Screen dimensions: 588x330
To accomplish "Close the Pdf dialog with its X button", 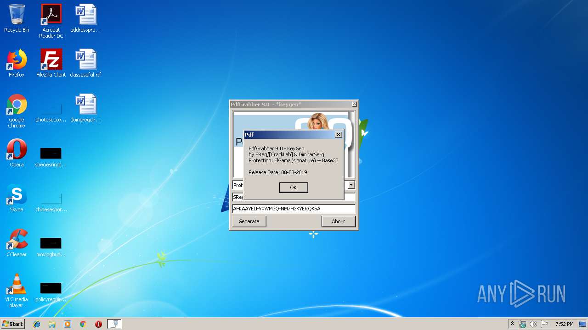I will pos(339,135).
